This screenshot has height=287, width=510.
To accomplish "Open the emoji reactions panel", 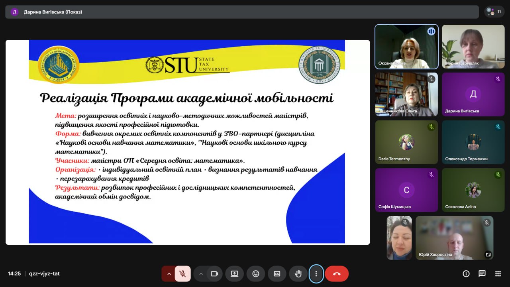I will (x=256, y=274).
